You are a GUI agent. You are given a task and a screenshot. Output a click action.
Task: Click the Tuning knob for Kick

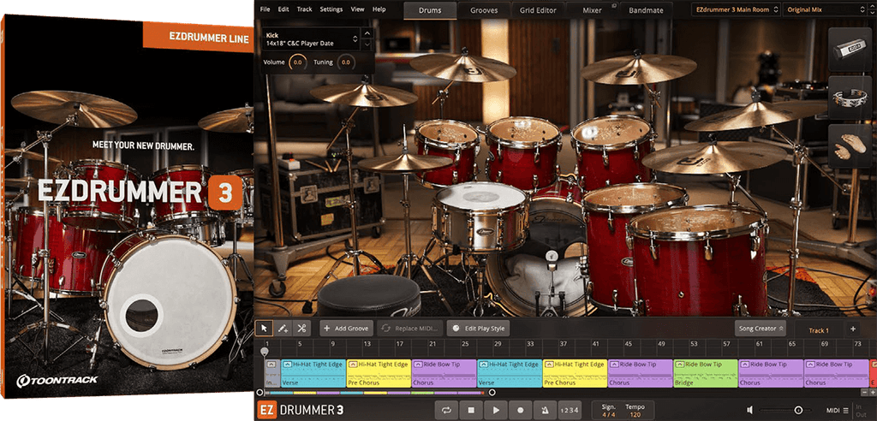tap(346, 62)
